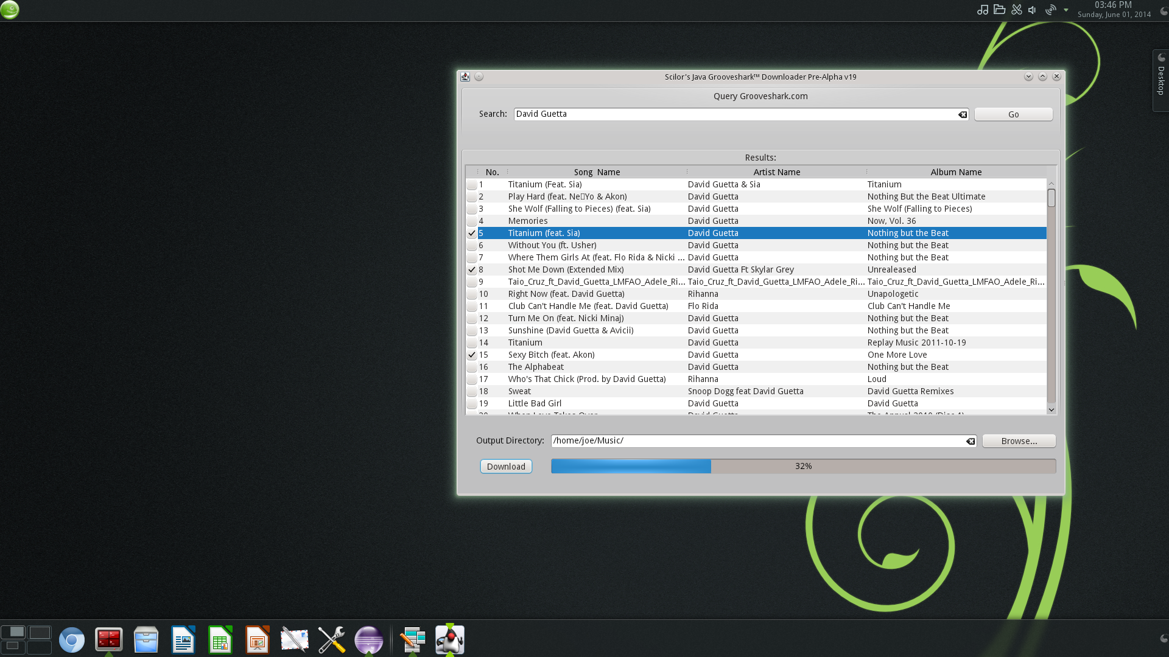Select the song 'Turn Me On (feat. Nicki Minaj)'
The width and height of the screenshot is (1169, 657).
(566, 318)
